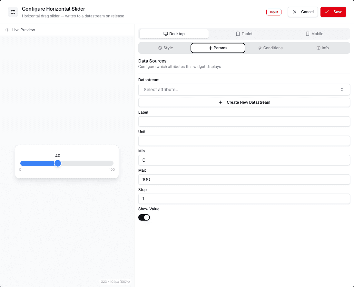Click the chevron arrows in the Datastream selector
This screenshot has width=354, height=287.
[x=342, y=90]
